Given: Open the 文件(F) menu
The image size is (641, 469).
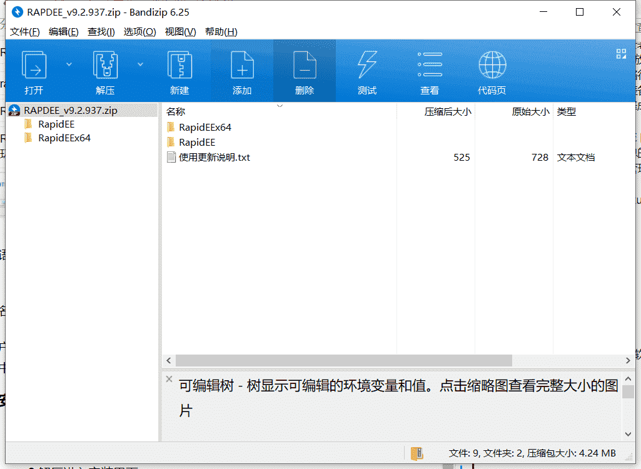Looking at the screenshot, I should tap(24, 32).
